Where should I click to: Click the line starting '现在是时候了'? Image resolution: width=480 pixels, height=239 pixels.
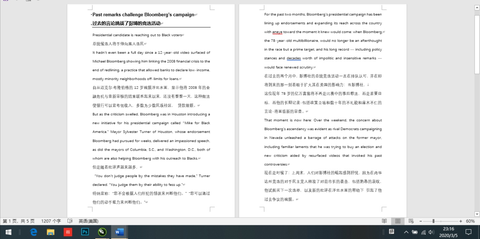pos(323,173)
